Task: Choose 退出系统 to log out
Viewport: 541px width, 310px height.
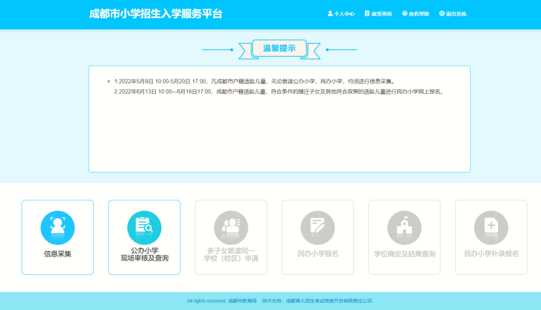Action: pos(456,14)
